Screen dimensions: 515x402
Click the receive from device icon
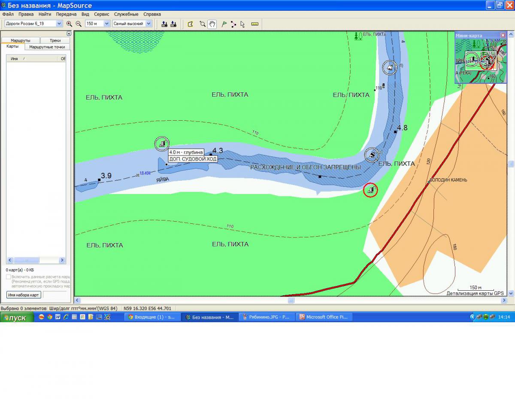tap(173, 24)
